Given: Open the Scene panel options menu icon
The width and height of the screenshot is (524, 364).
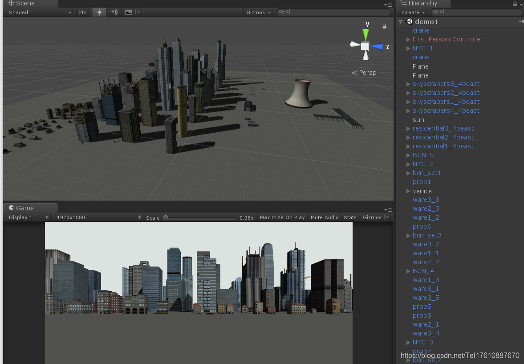Looking at the screenshot, I should pyautogui.click(x=388, y=4).
